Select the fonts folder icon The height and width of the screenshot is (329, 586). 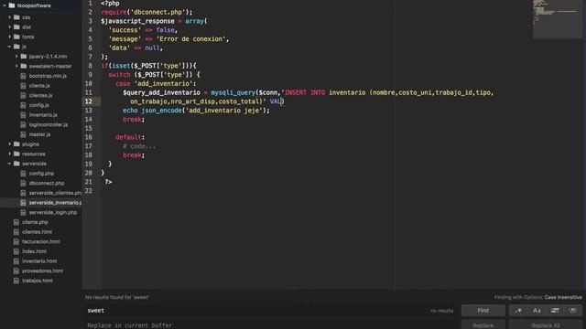point(16,37)
